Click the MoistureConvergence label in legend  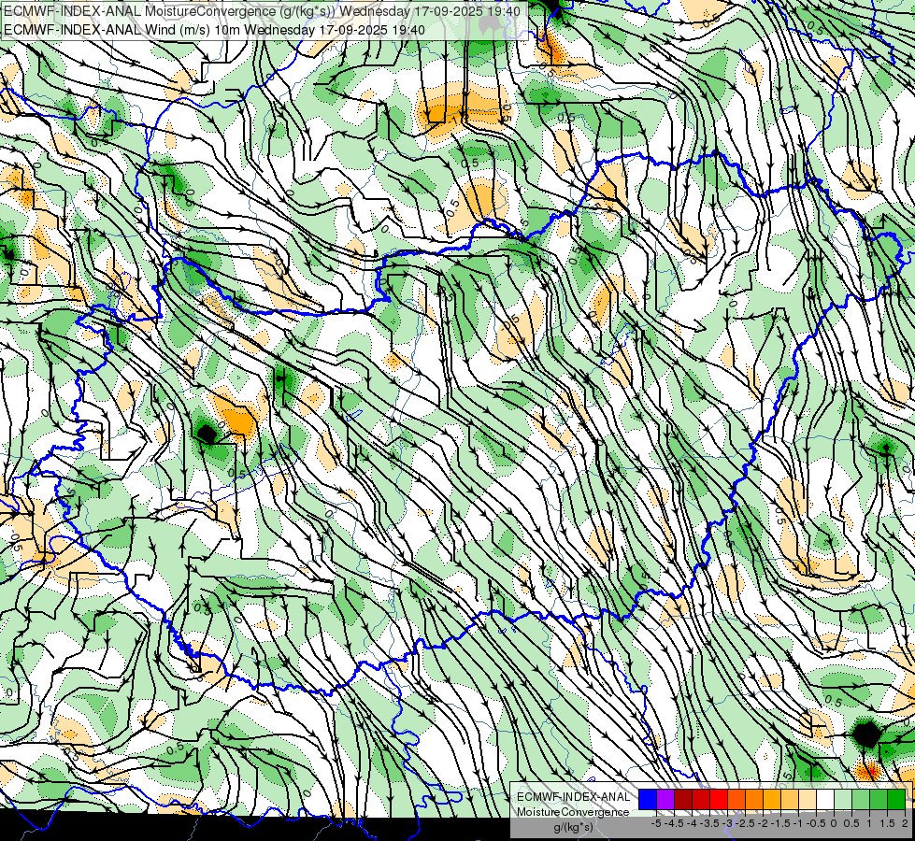(573, 812)
